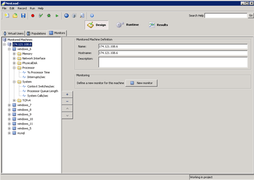Screen dimensions: 254x180
Task: Open the Edit menu
Action: pyautogui.click(x=12, y=8)
